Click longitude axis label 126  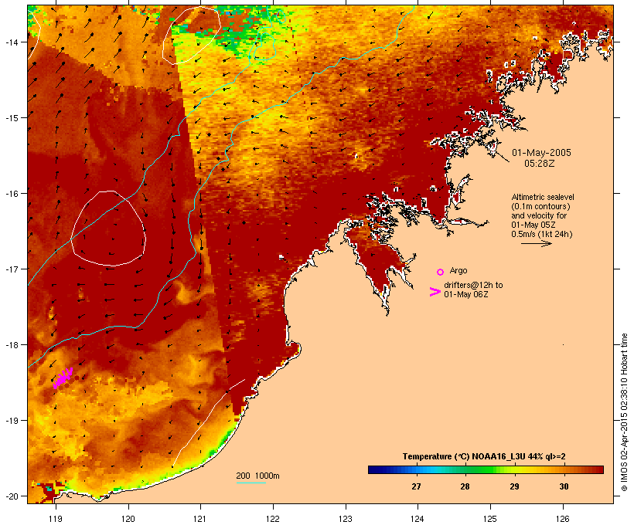562,519
